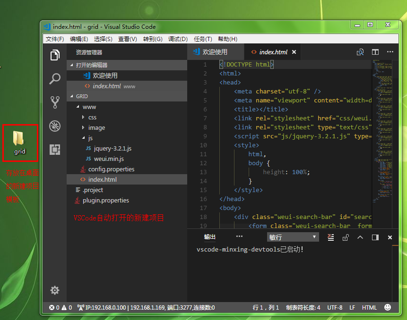Image resolution: width=407 pixels, height=320 pixels.
Task: Open the Edit menu
Action: [x=79, y=39]
